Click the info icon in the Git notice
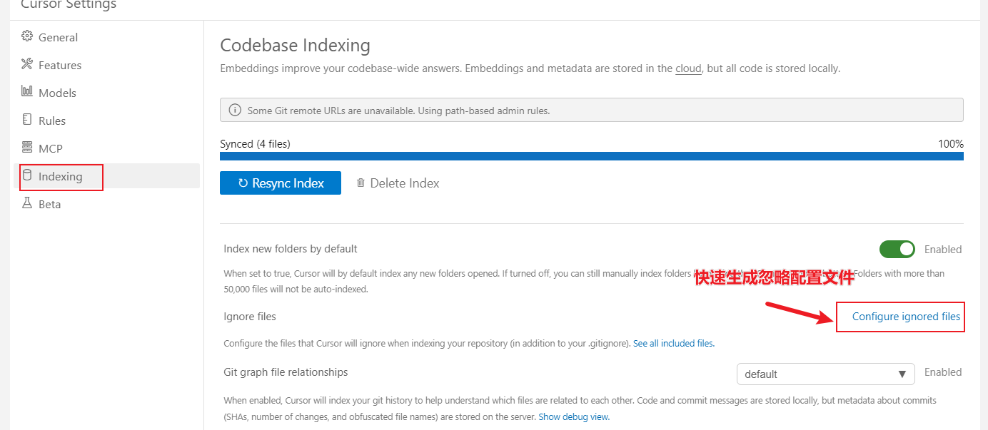Image resolution: width=988 pixels, height=430 pixels. tap(234, 111)
